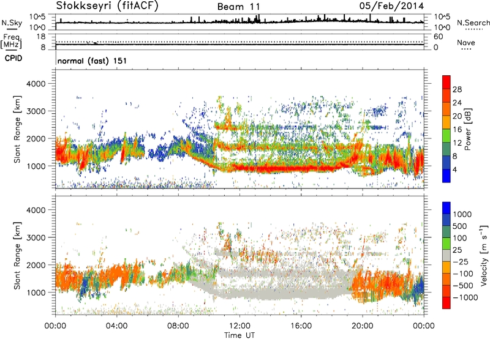Click the 60 tick on Nave axis
490x339 pixels.
click(438, 37)
